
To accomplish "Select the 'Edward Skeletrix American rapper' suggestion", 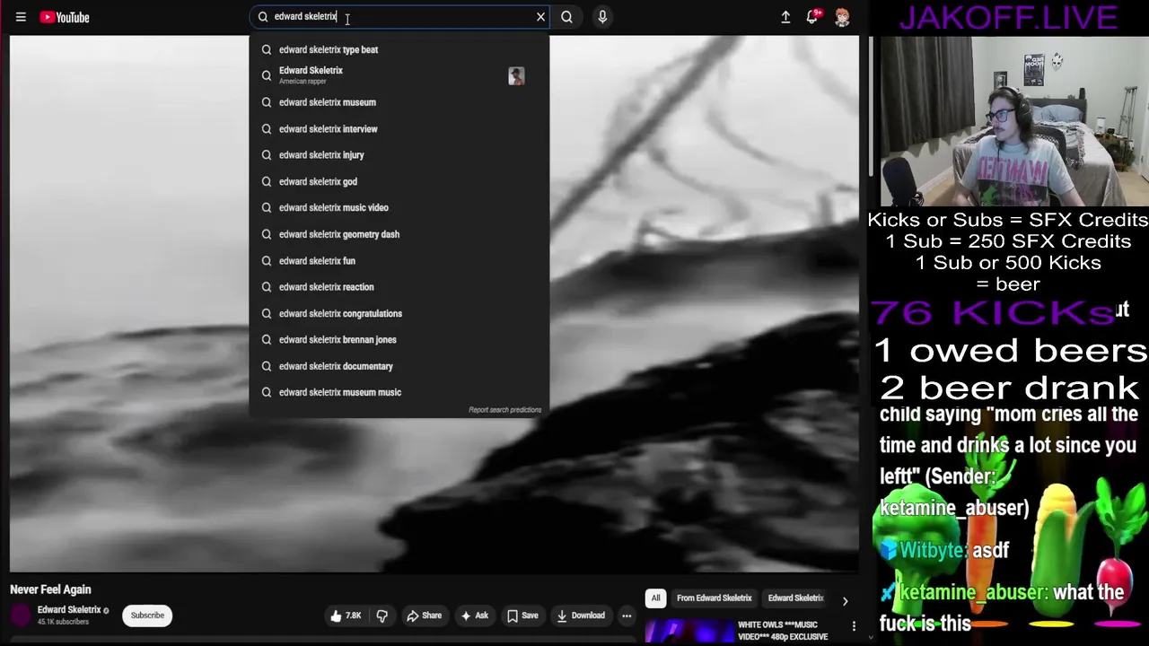I will tap(399, 75).
